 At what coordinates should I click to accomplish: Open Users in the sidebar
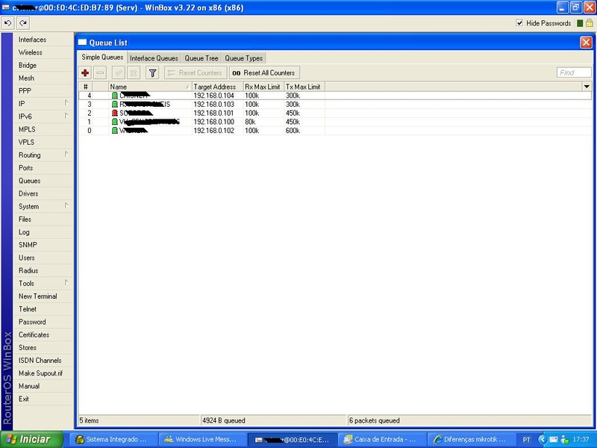(43, 258)
